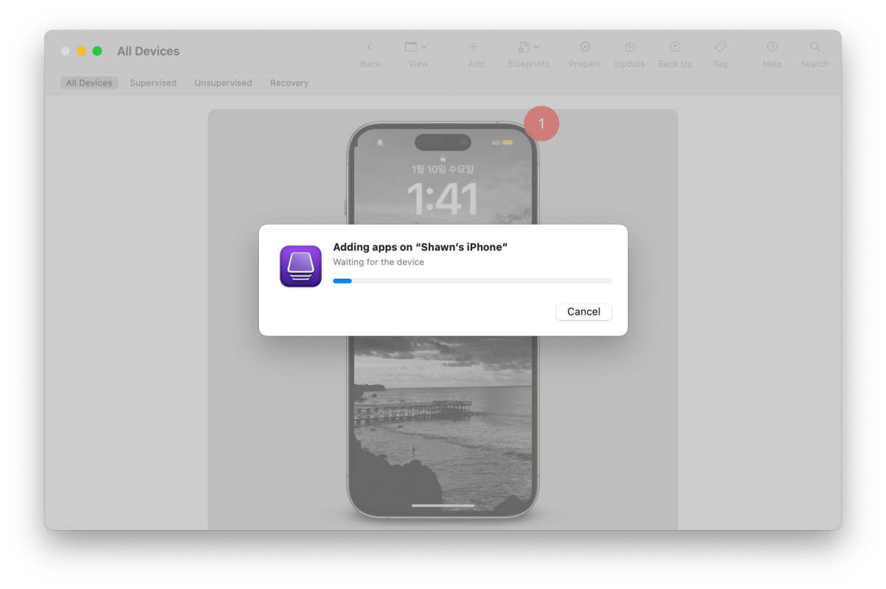
Task: Cancel the adding apps operation
Action: tap(584, 312)
